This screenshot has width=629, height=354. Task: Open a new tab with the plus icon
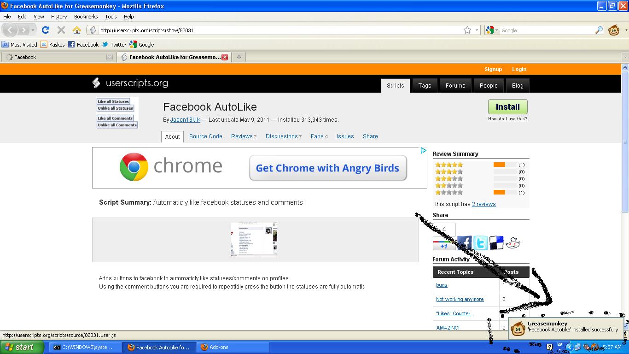point(239,57)
